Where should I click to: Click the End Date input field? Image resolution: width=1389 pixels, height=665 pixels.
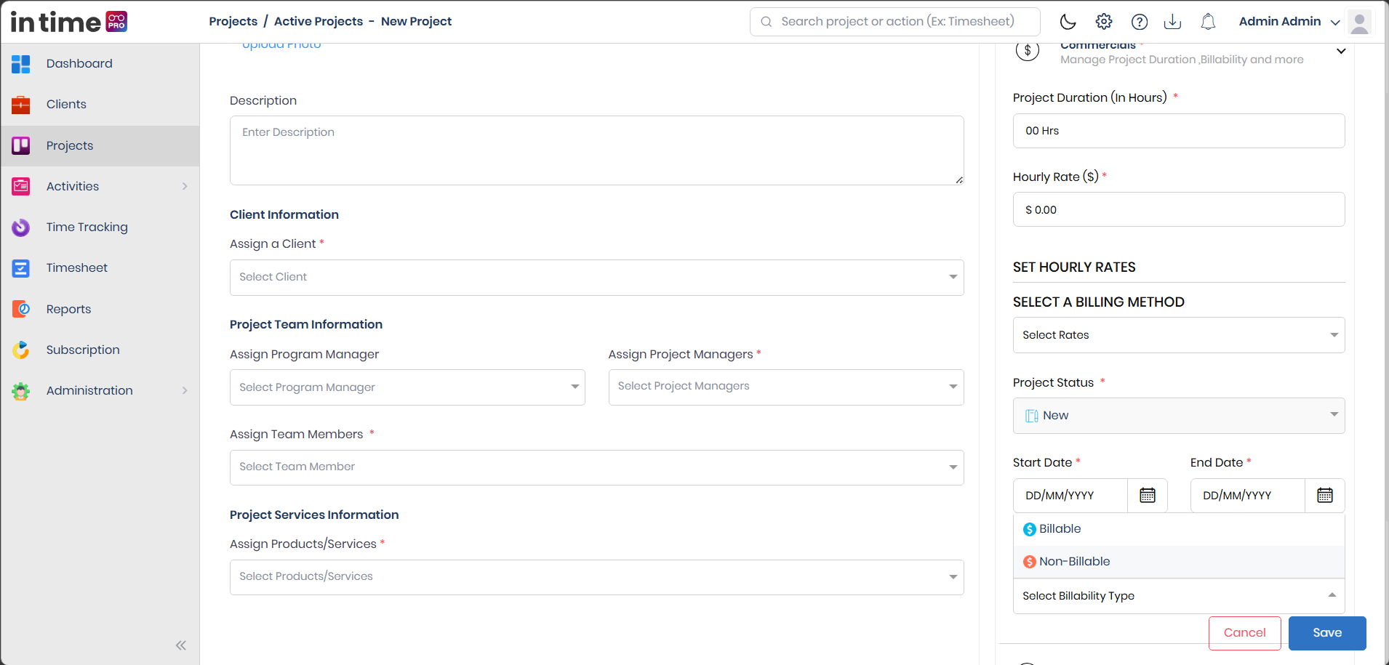(1248, 496)
